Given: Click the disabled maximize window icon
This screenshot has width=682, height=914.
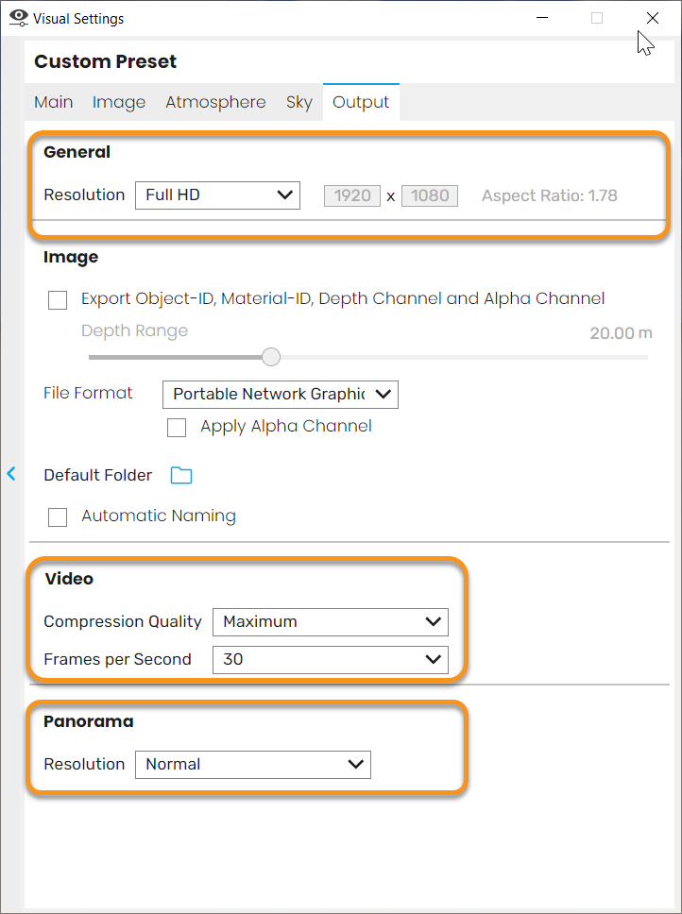Looking at the screenshot, I should click(x=597, y=18).
